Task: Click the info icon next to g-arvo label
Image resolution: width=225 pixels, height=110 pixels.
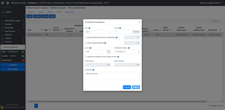Action: (x=91, y=48)
